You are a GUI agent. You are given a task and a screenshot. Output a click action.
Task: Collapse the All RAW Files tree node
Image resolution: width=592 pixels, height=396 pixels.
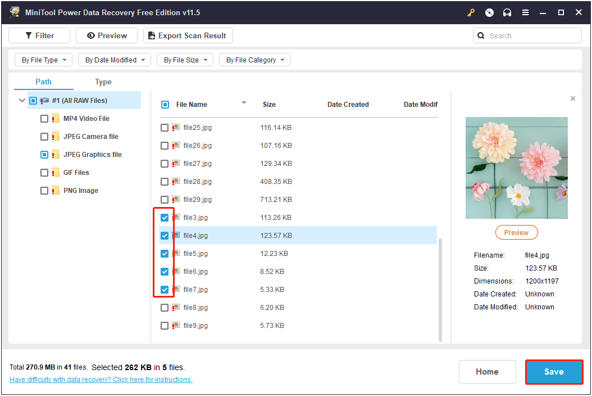[22, 100]
